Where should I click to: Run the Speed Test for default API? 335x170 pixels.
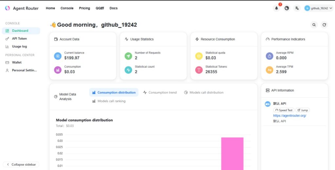(x=284, y=110)
